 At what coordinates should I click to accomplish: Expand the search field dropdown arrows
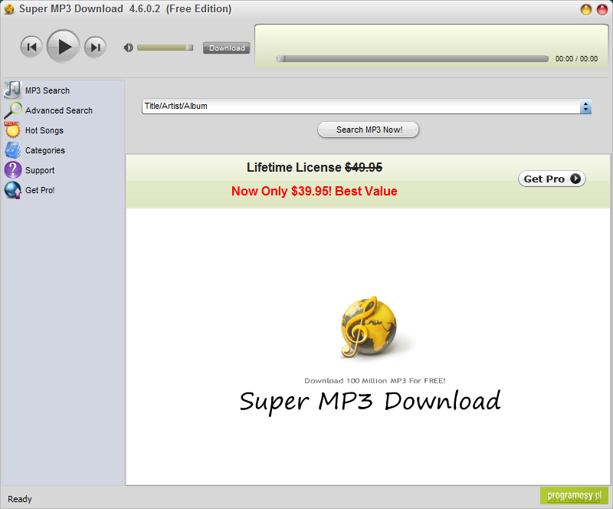coord(585,107)
